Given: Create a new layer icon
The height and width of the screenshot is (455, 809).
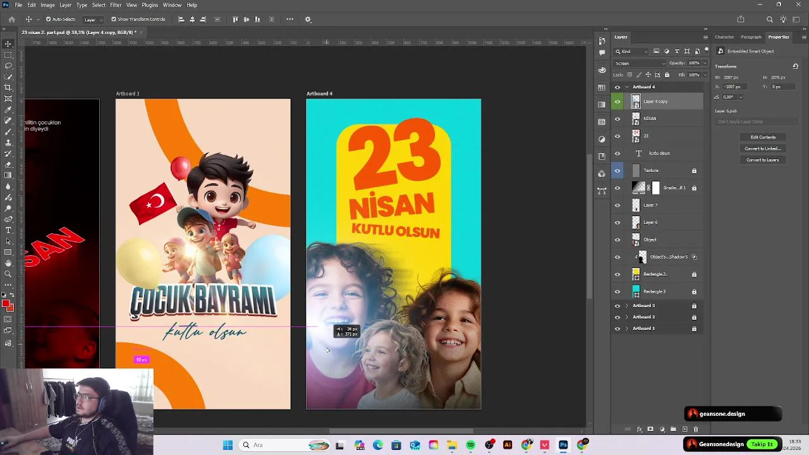Looking at the screenshot, I should click(684, 429).
